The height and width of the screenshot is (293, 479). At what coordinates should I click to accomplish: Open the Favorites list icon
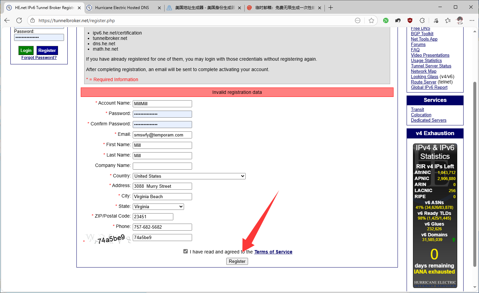click(448, 20)
